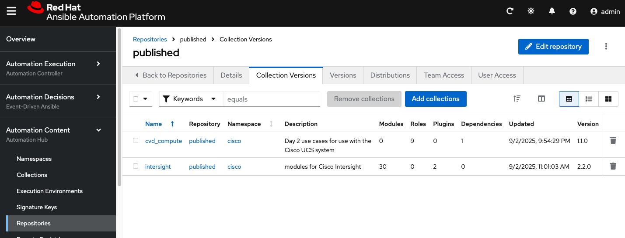625x238 pixels.
Task: Open the sort options icon
Action: (517, 99)
